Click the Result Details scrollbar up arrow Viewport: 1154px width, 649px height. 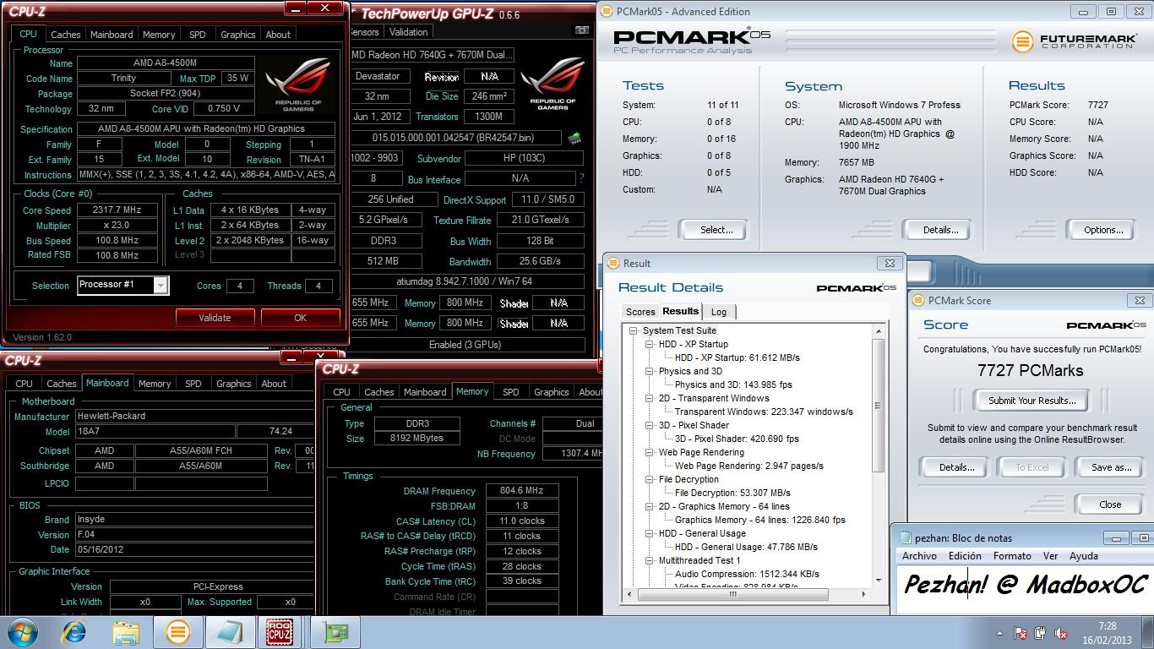tap(879, 330)
